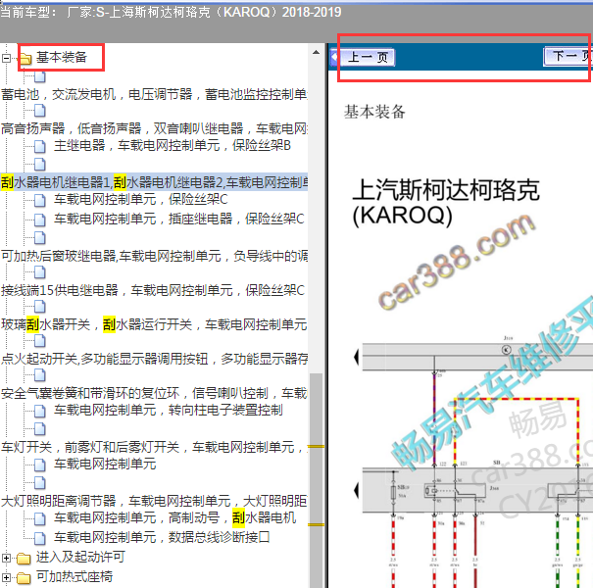Click document icon above 车灯开关 entry
The image size is (593, 588).
(40, 429)
